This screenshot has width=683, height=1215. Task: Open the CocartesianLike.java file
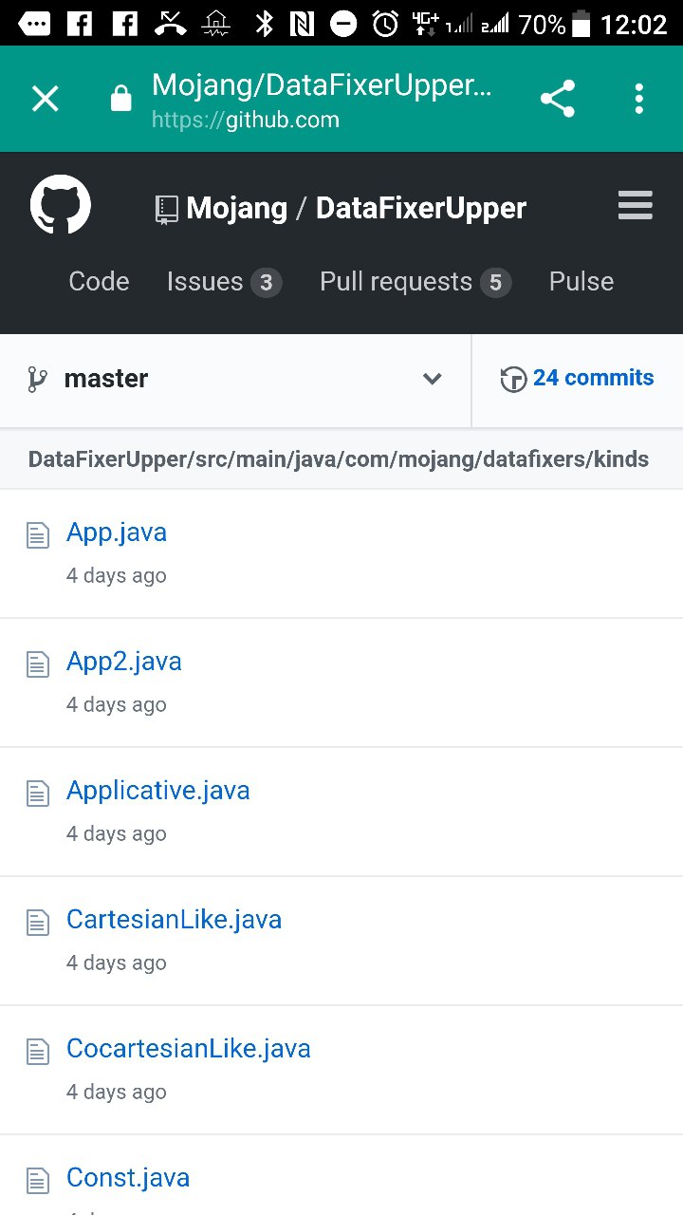point(189,1049)
